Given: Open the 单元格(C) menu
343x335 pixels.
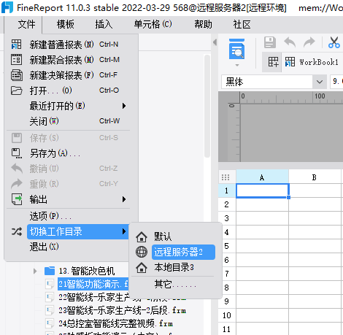Looking at the screenshot, I should pyautogui.click(x=153, y=24).
